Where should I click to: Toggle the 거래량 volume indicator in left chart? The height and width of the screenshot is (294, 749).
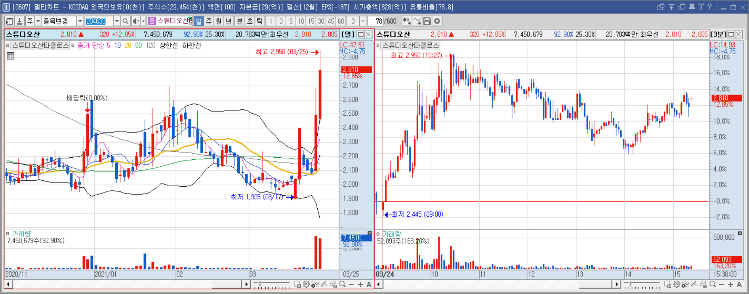coord(8,233)
